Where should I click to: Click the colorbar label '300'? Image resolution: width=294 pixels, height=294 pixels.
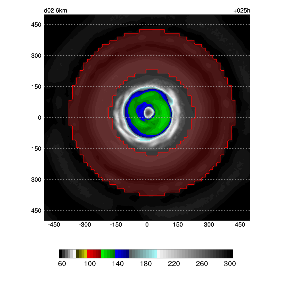click(x=230, y=264)
